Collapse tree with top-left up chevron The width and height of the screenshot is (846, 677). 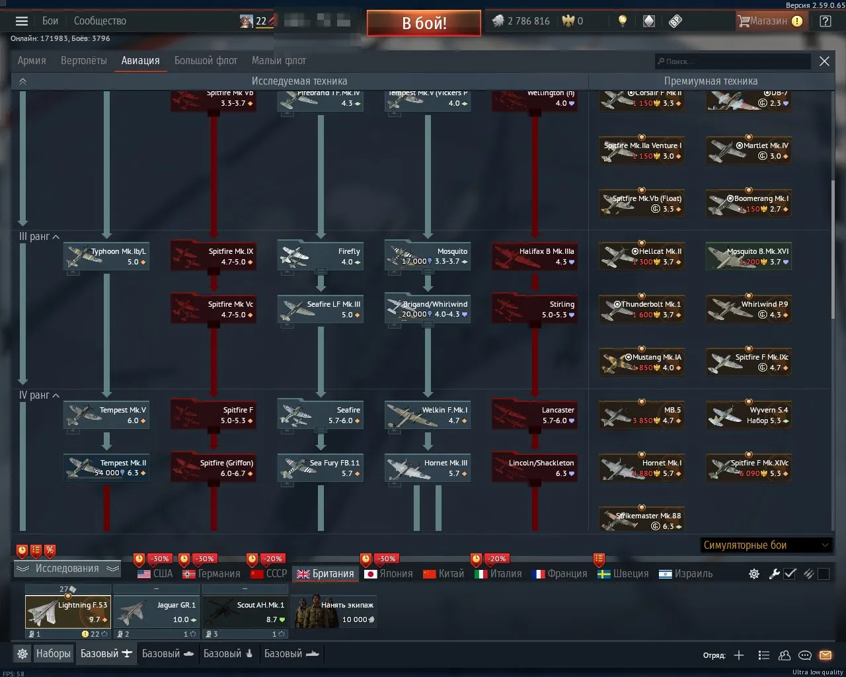coord(22,81)
